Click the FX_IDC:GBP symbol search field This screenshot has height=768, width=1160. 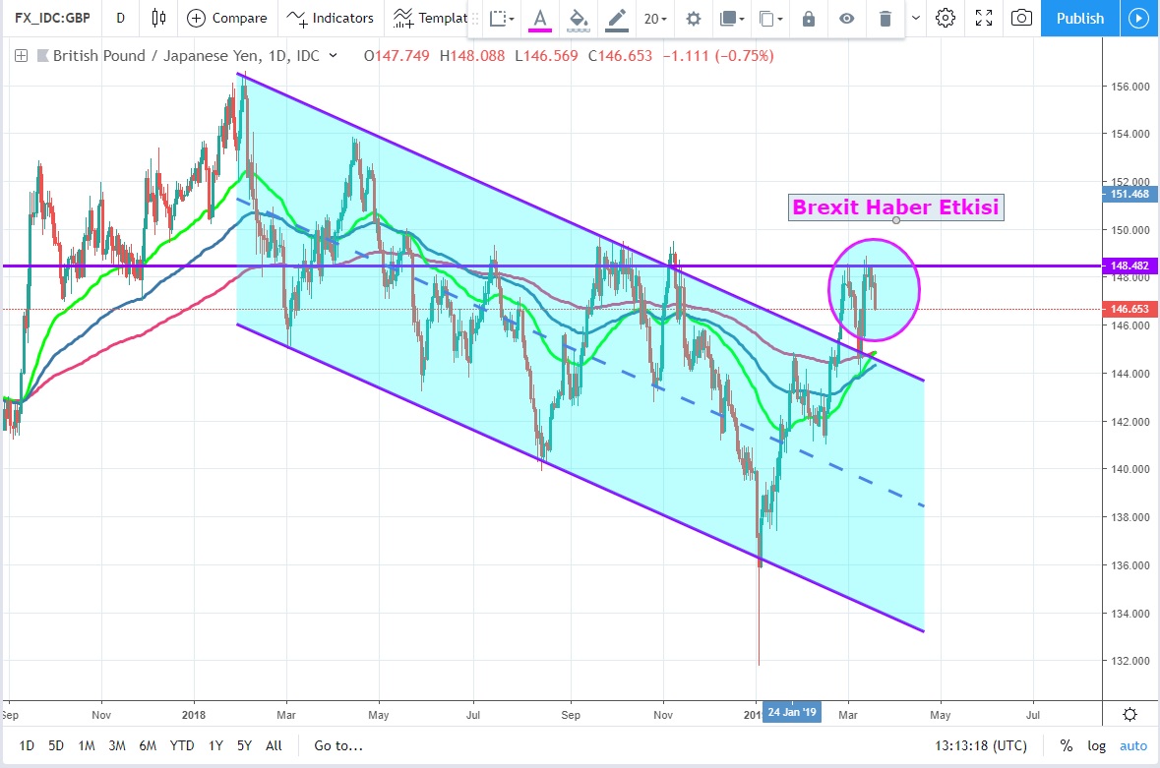[52, 18]
